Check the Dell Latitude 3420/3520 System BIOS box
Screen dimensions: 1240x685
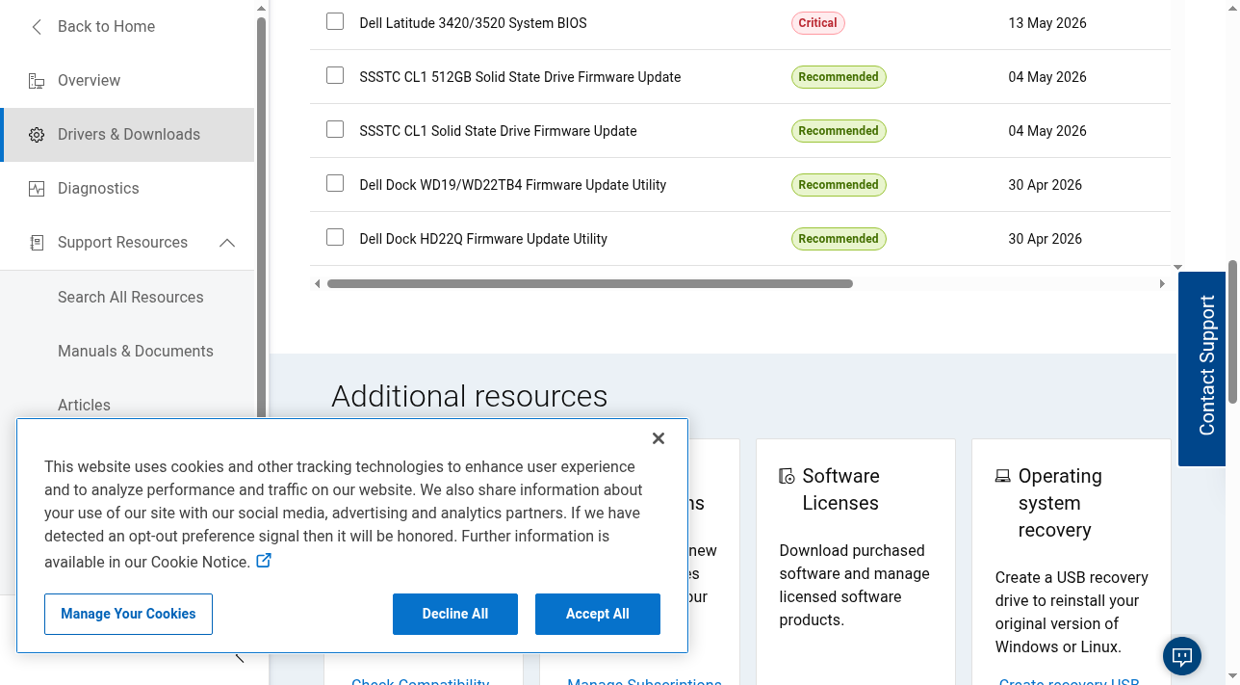pos(335,21)
